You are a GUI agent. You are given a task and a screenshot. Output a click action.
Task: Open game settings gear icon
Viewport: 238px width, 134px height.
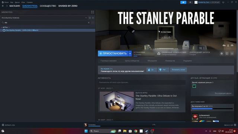pyautogui.click(x=222, y=54)
